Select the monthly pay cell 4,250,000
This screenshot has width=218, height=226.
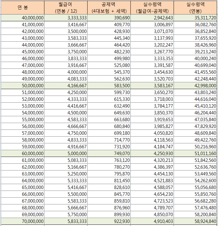pyautogui.click(x=66, y=92)
